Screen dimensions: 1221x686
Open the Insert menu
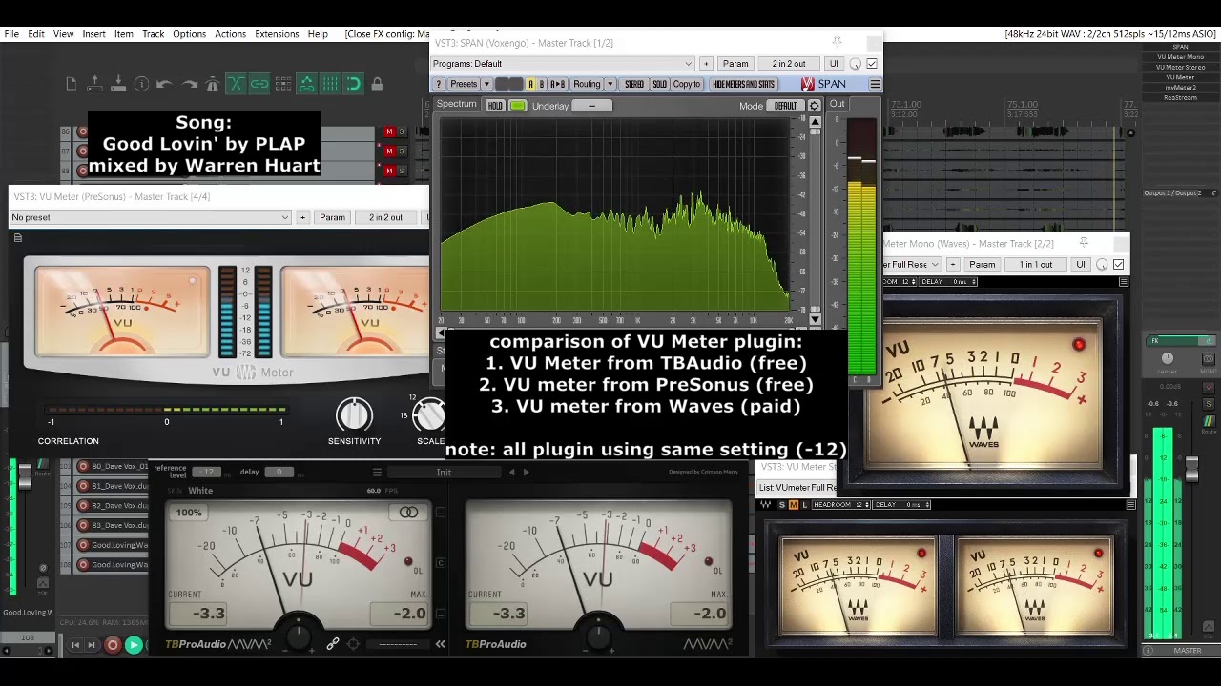(x=93, y=34)
